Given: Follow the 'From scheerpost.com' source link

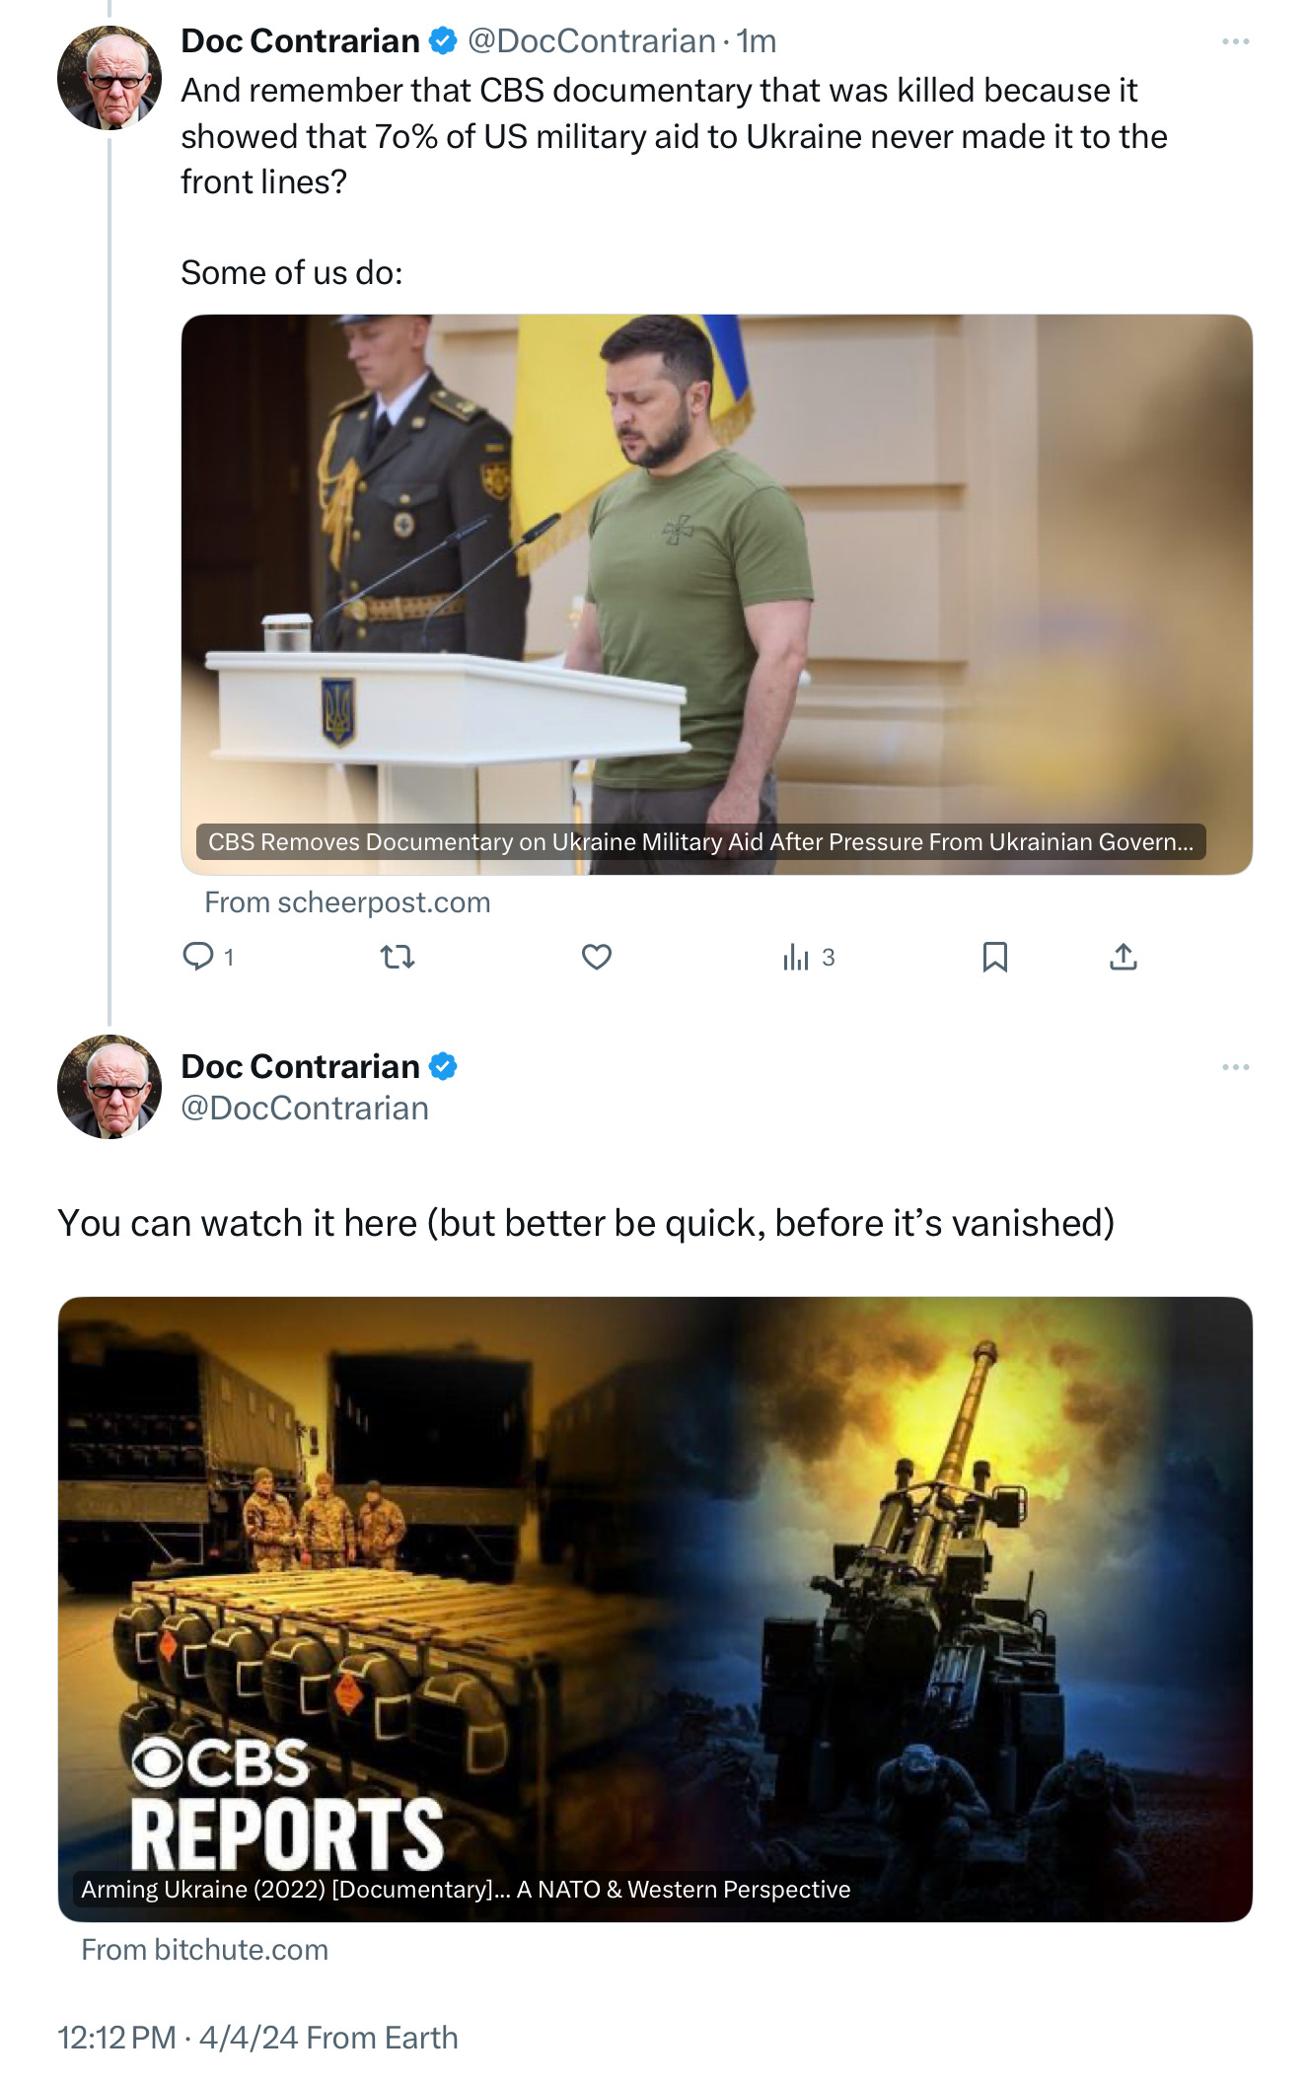Looking at the screenshot, I should [347, 902].
